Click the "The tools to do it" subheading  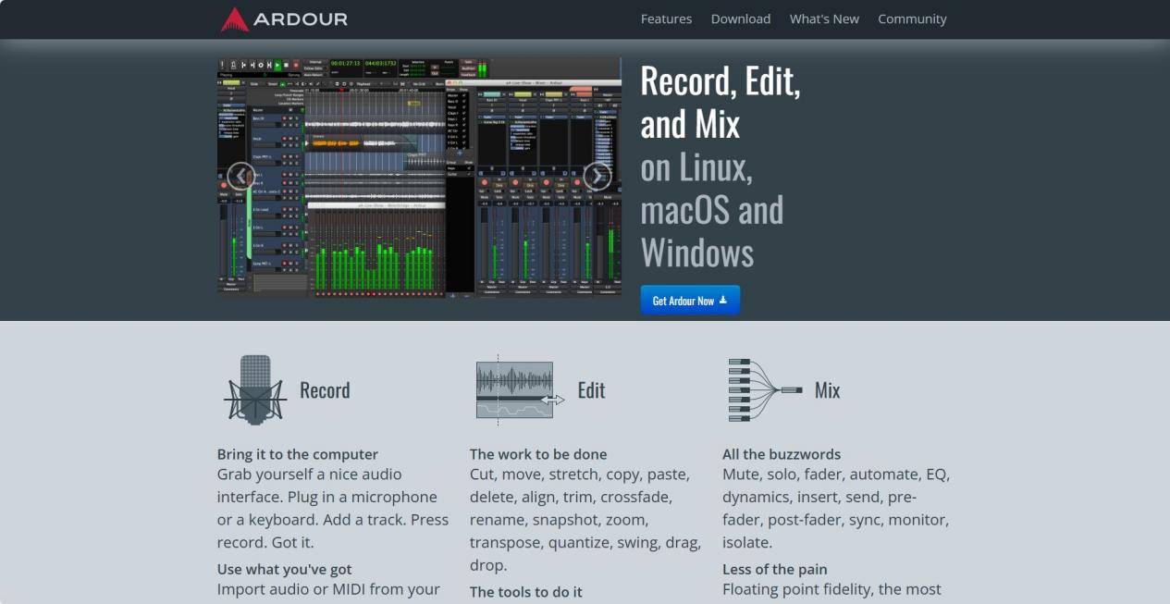[526, 592]
